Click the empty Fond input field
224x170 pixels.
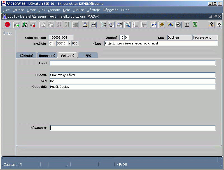click(x=132, y=63)
